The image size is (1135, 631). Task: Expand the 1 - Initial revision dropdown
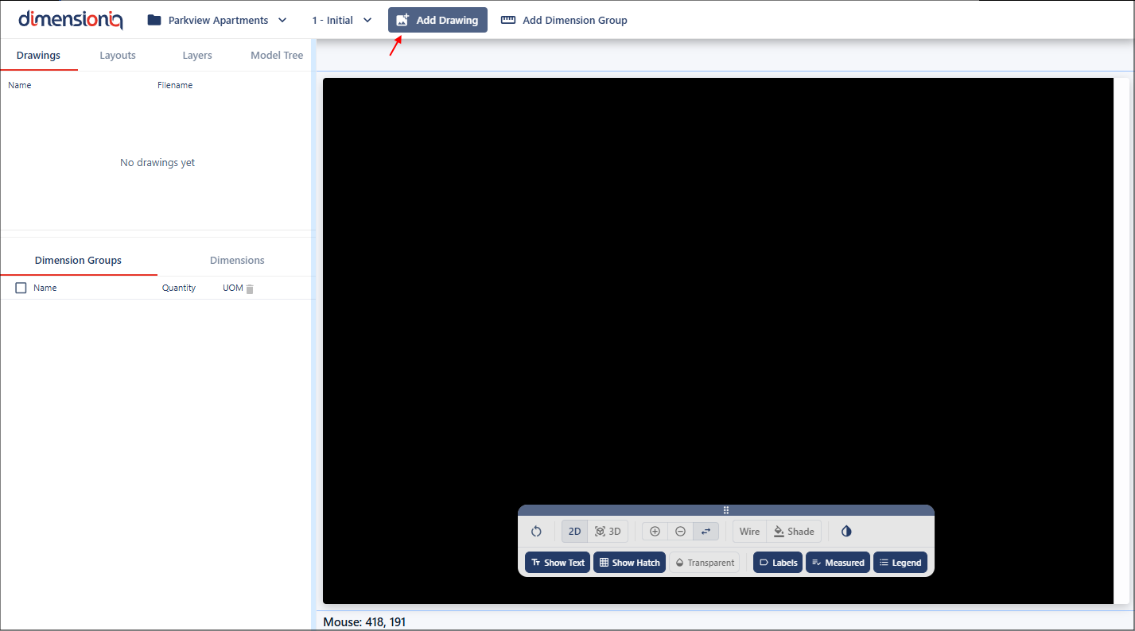pyautogui.click(x=342, y=20)
